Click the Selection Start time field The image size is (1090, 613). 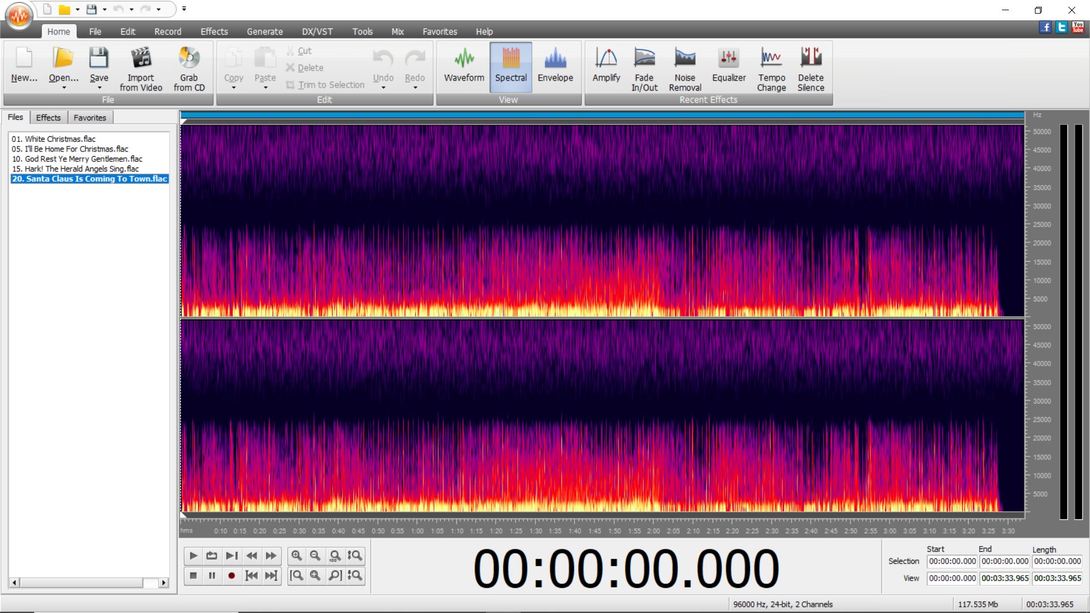pos(952,561)
